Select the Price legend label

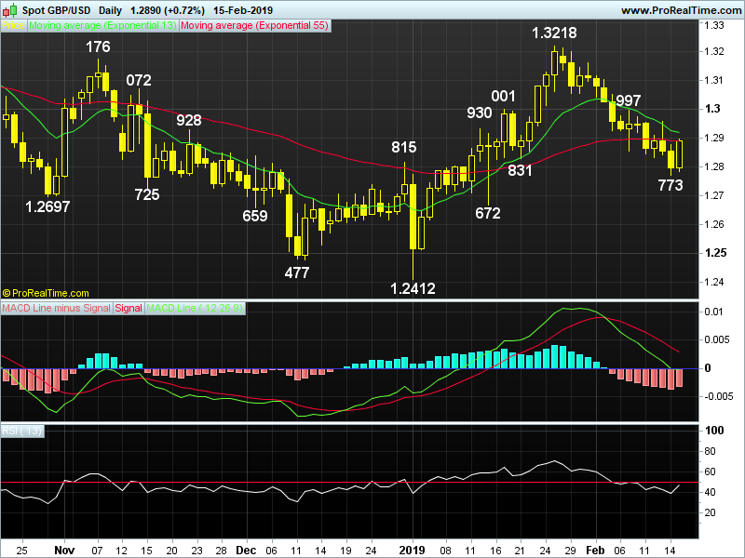pos(14,27)
